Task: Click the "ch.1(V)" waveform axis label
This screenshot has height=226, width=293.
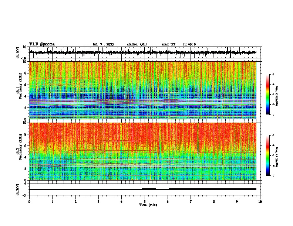Action: [x=17, y=52]
